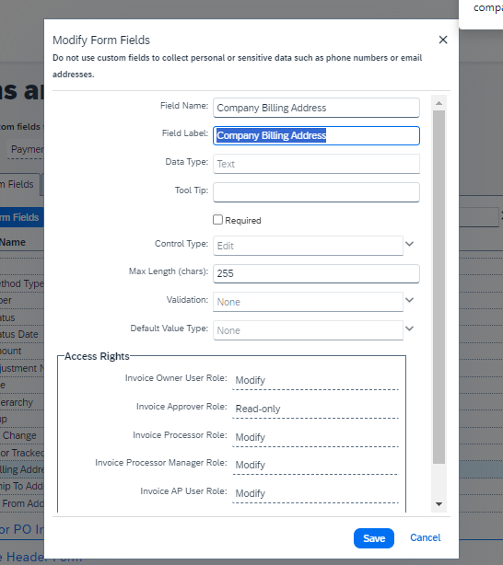Change Invoice Owner User Role access
Image resolution: width=503 pixels, height=565 pixels.
tap(316, 381)
